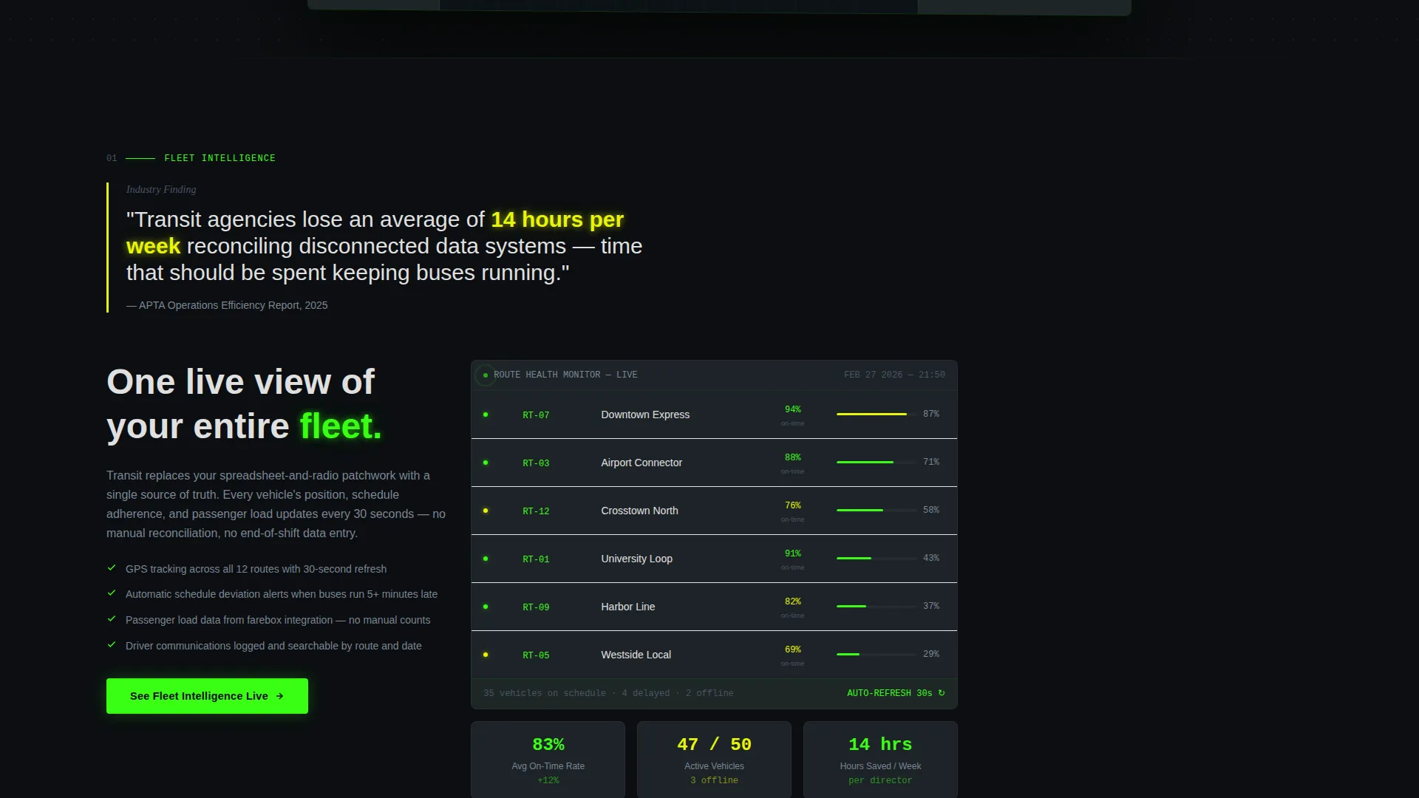
Task: Click the 94% on-time value
Action: pyautogui.click(x=793, y=409)
